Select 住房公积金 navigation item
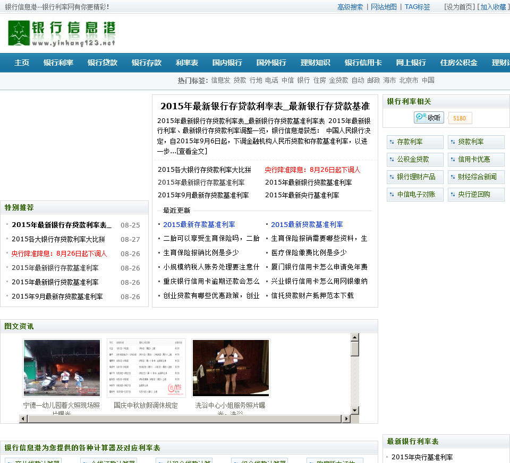The width and height of the screenshot is (510, 463). pos(458,63)
